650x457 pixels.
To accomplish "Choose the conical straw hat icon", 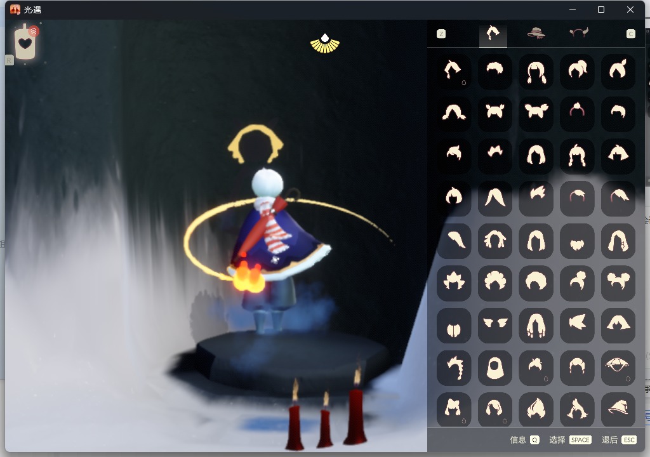I will pyautogui.click(x=618, y=368).
